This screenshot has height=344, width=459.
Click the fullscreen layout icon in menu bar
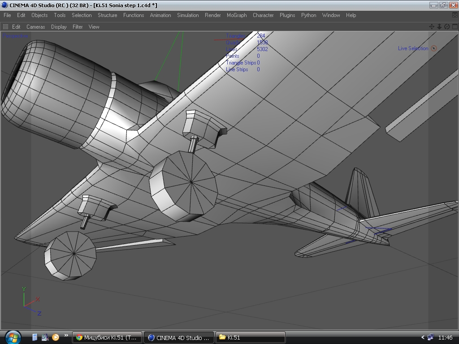454,15
